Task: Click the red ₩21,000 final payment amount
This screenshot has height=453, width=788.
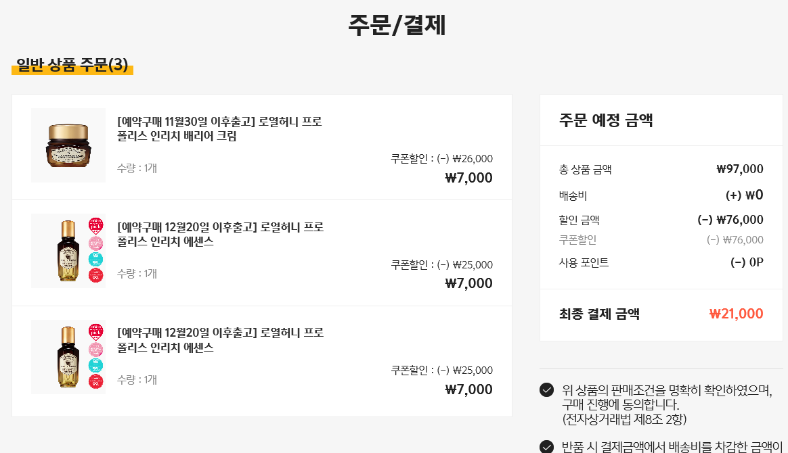Action: pos(736,314)
